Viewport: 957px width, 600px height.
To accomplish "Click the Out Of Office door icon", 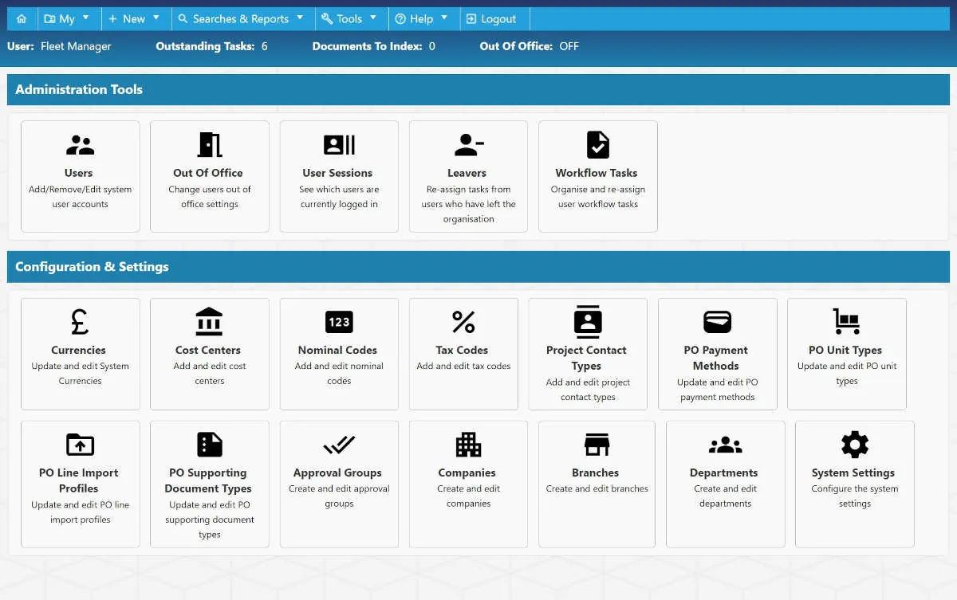I will coord(210,145).
